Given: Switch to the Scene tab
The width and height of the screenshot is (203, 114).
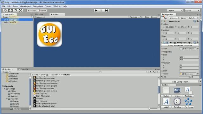Looking at the screenshot, I should [x=39, y=15].
